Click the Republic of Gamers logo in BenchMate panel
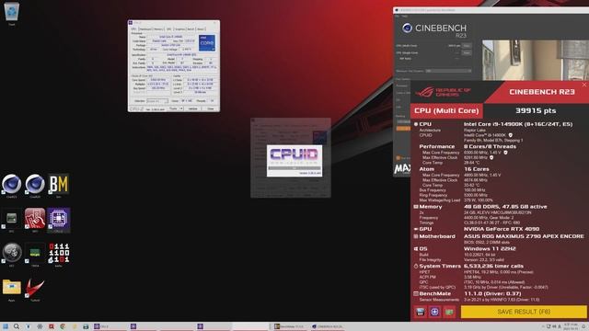589x331 pixels. (444, 92)
